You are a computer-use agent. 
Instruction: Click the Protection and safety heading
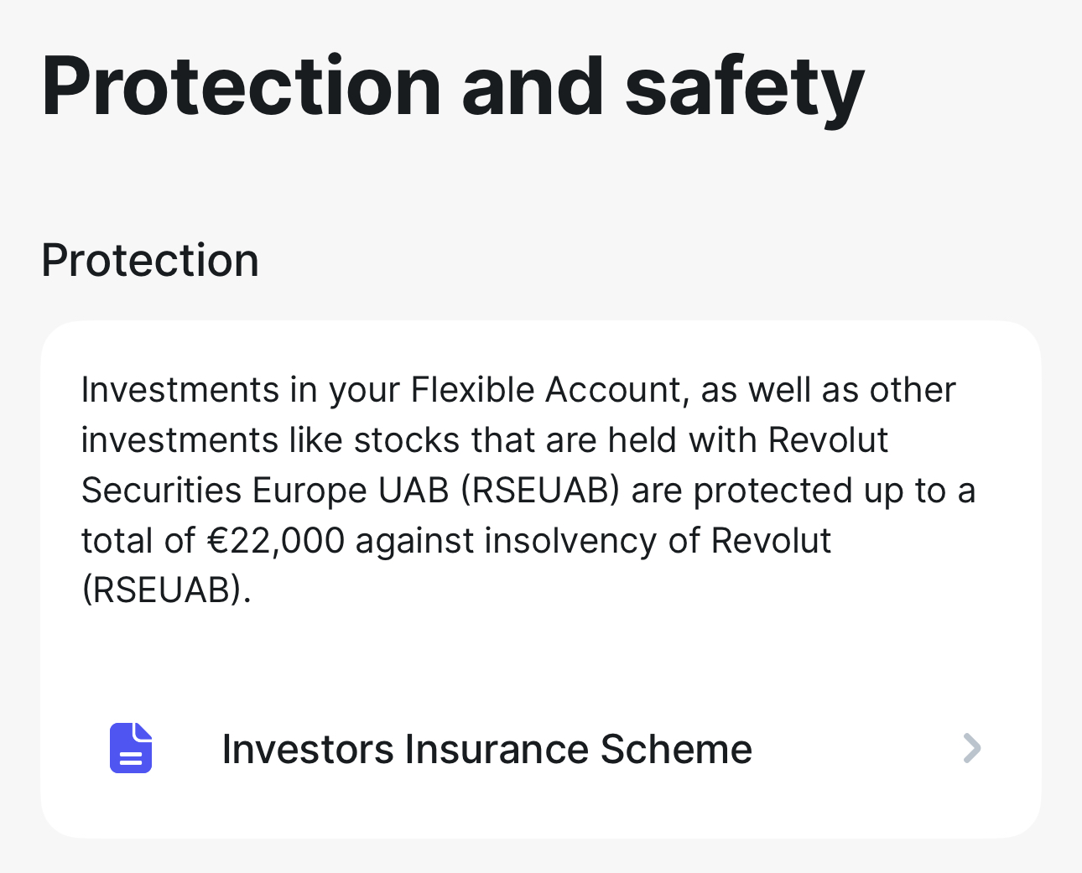coord(453,88)
